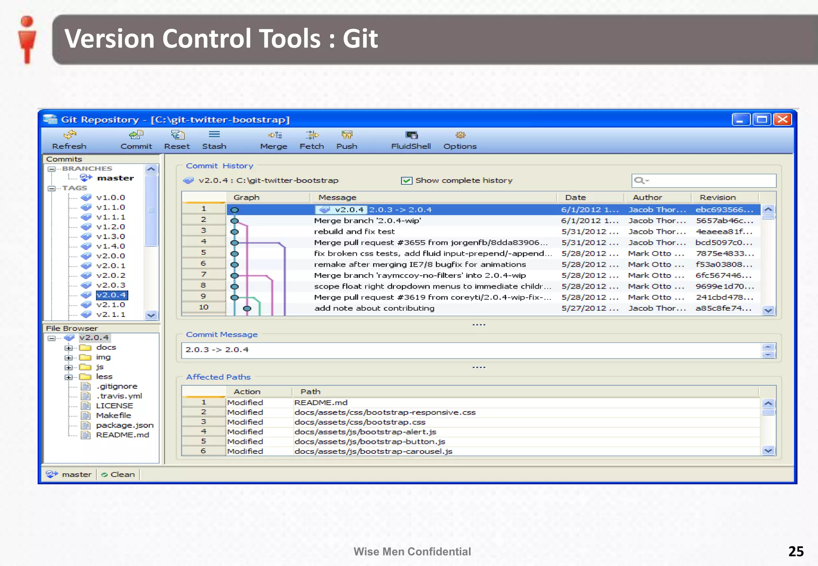
Task: Collapse the TAGS tree node
Action: click(52, 188)
